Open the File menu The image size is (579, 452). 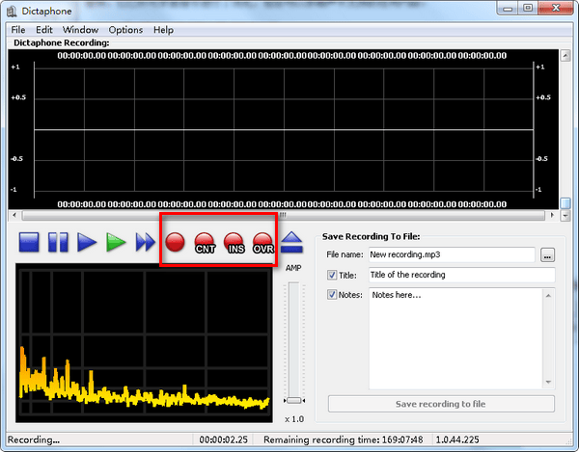[x=18, y=30]
